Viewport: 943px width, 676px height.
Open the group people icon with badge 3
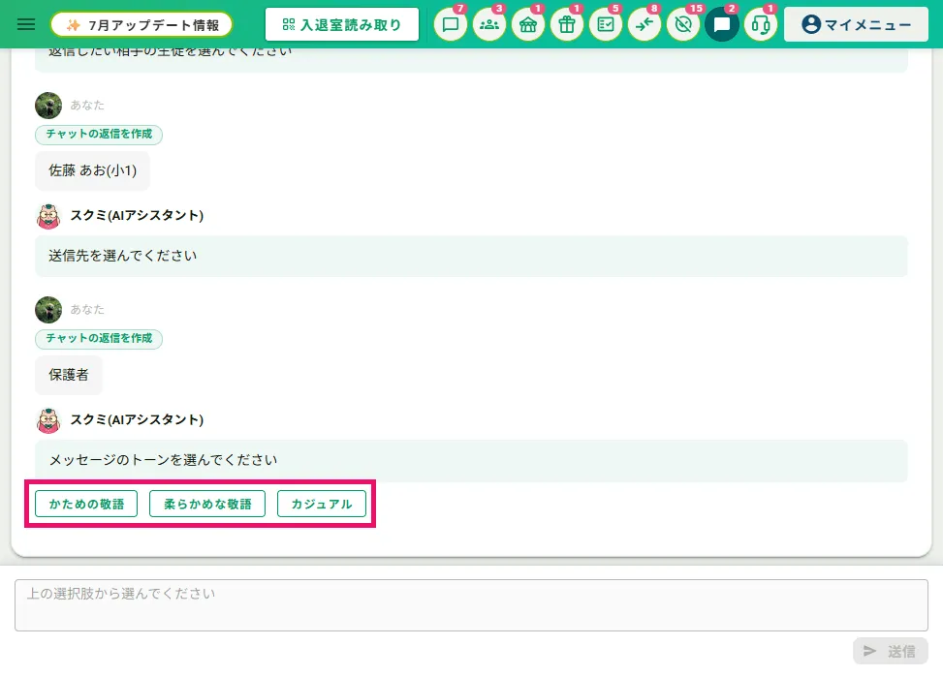(x=488, y=24)
